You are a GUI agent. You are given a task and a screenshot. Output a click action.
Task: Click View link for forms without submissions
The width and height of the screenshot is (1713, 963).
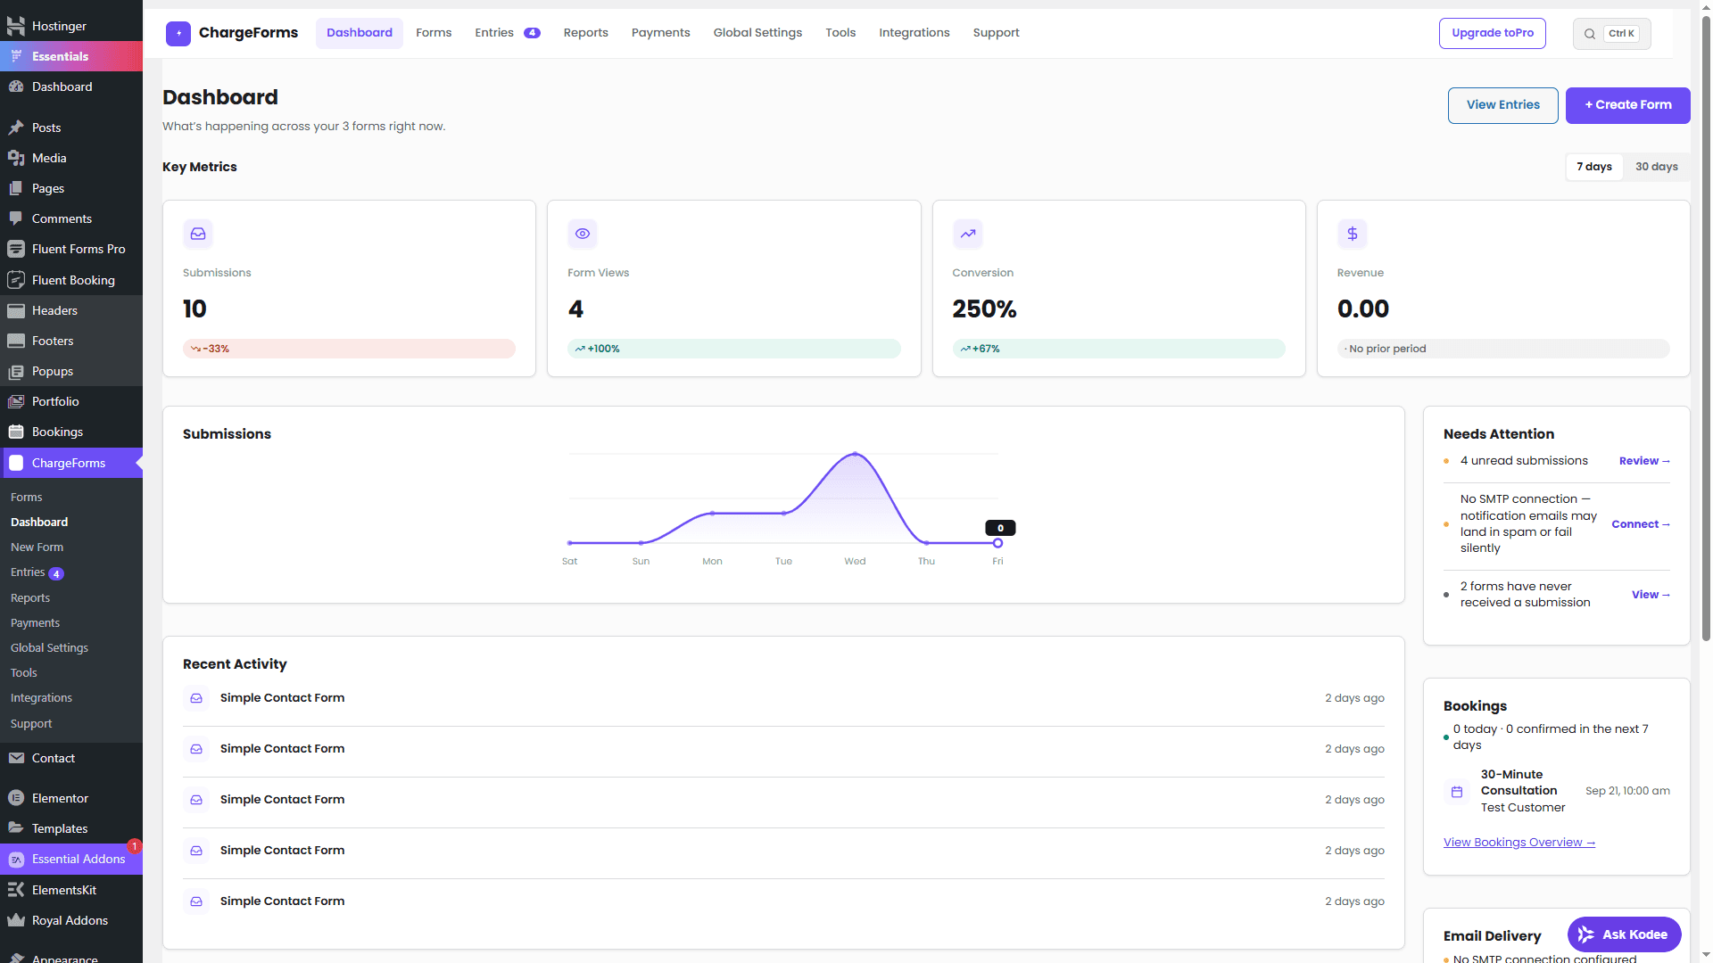tap(1651, 595)
